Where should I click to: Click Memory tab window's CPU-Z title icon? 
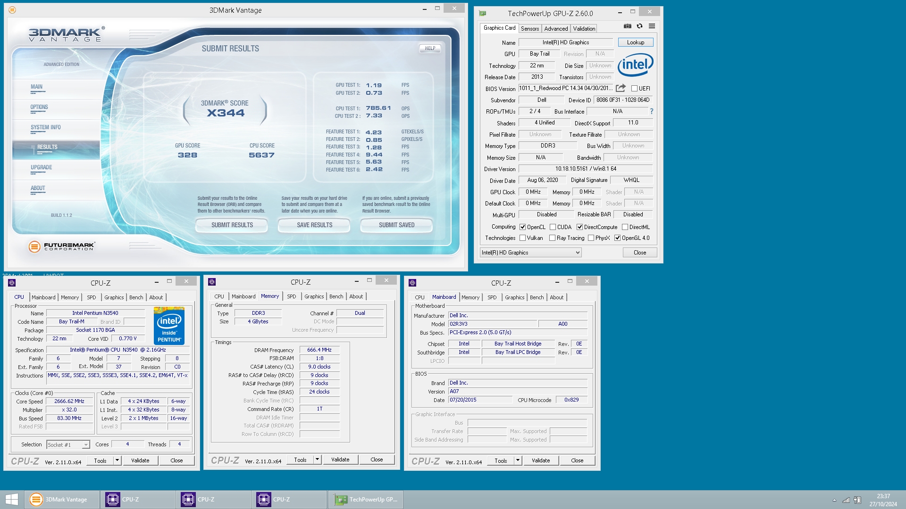click(212, 282)
